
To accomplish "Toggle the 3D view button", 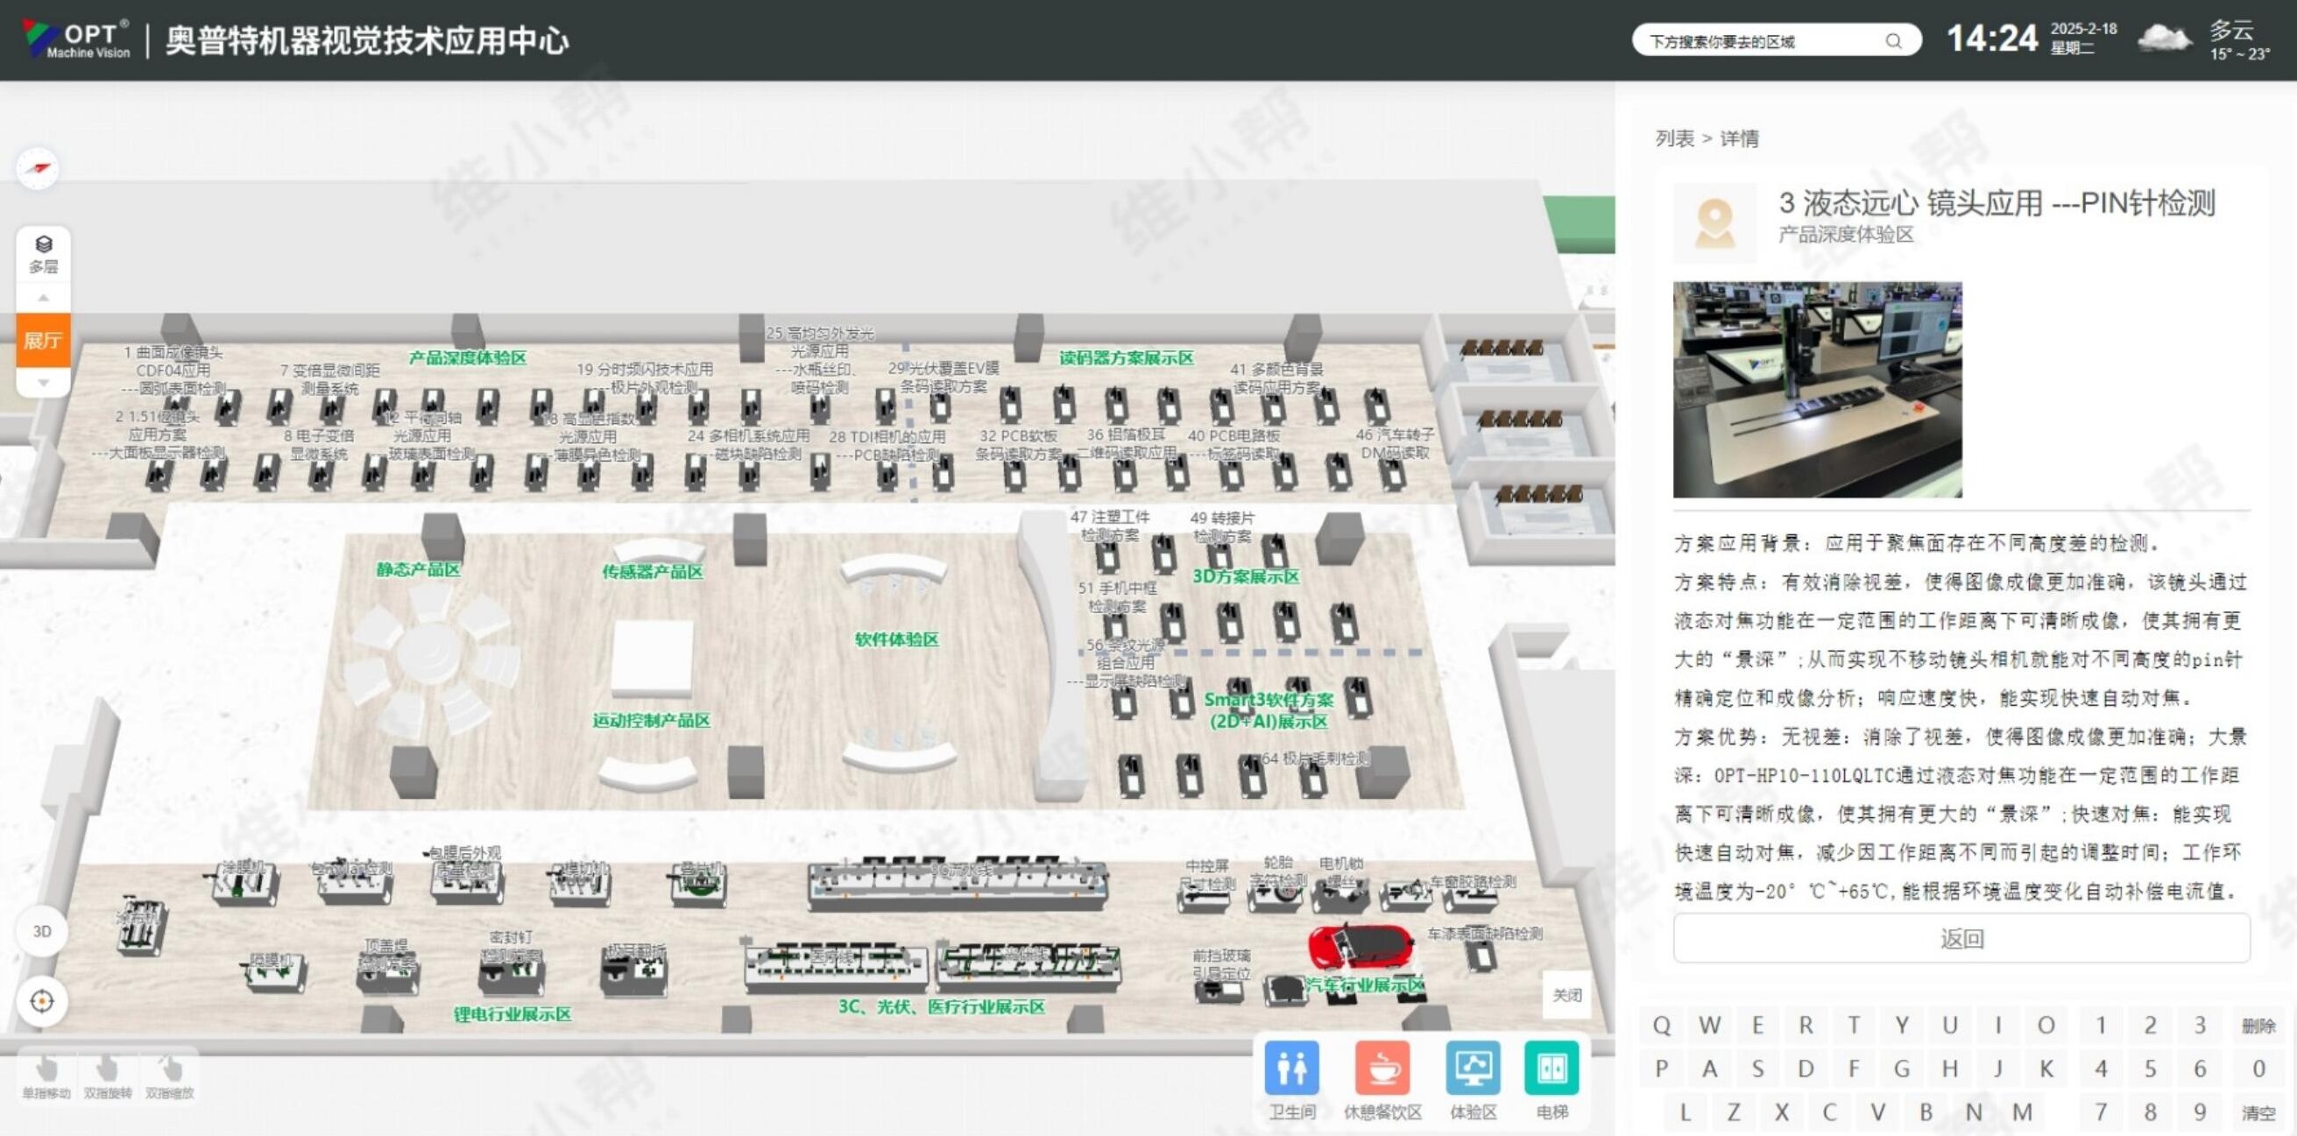I will pyautogui.click(x=42, y=931).
